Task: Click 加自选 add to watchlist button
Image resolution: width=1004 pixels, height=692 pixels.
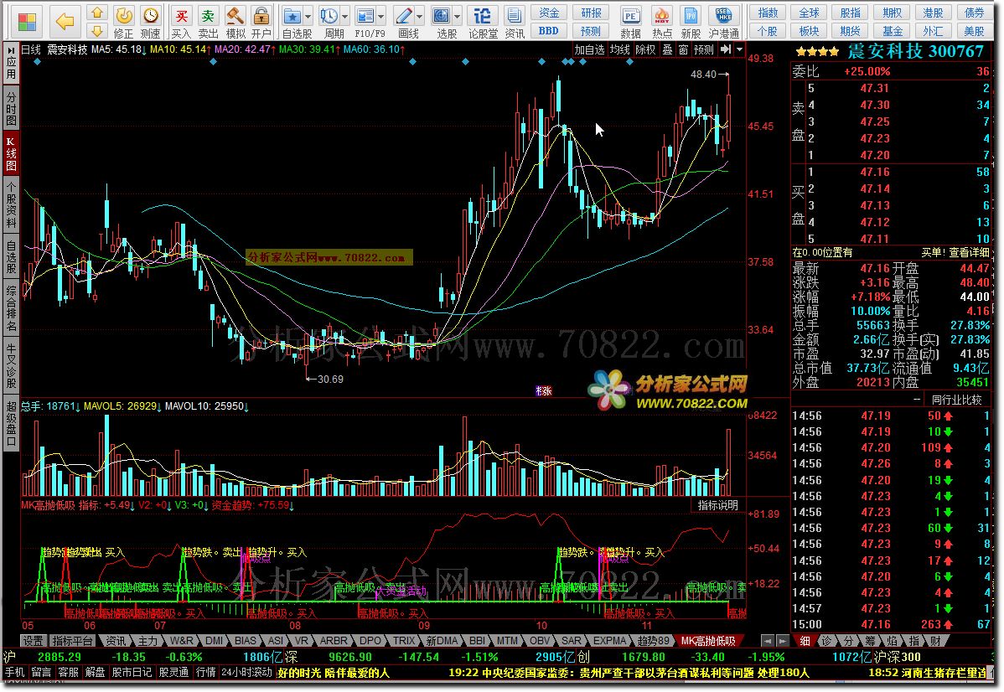Action: coord(589,49)
